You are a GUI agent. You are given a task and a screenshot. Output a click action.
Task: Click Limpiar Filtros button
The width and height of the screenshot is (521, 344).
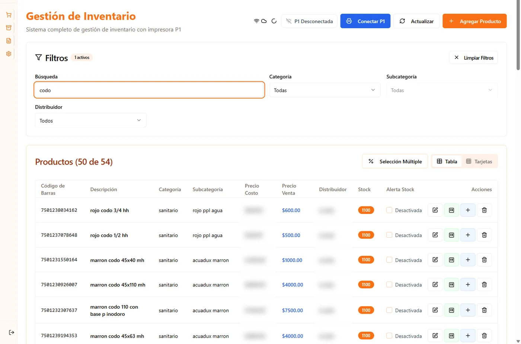coord(473,58)
